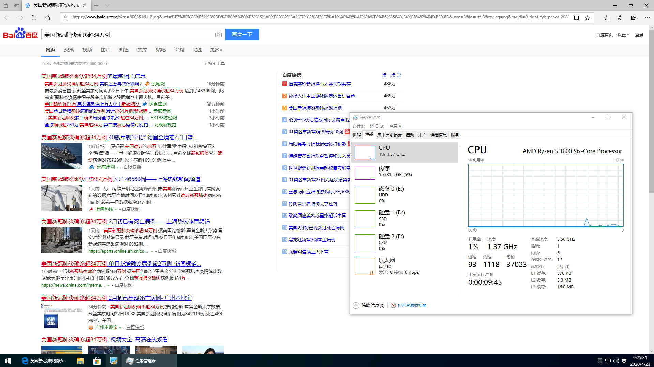Click the browser refresh icon
This screenshot has height=367, width=654.
pyautogui.click(x=34, y=18)
